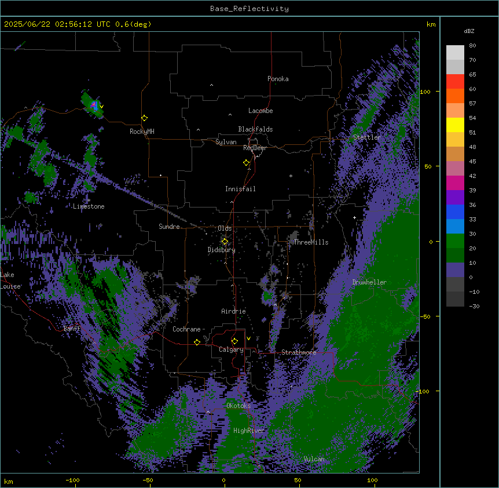Select the light orange 54-57 dBZ legend swatch
The height and width of the screenshot is (488, 499).
click(x=455, y=111)
